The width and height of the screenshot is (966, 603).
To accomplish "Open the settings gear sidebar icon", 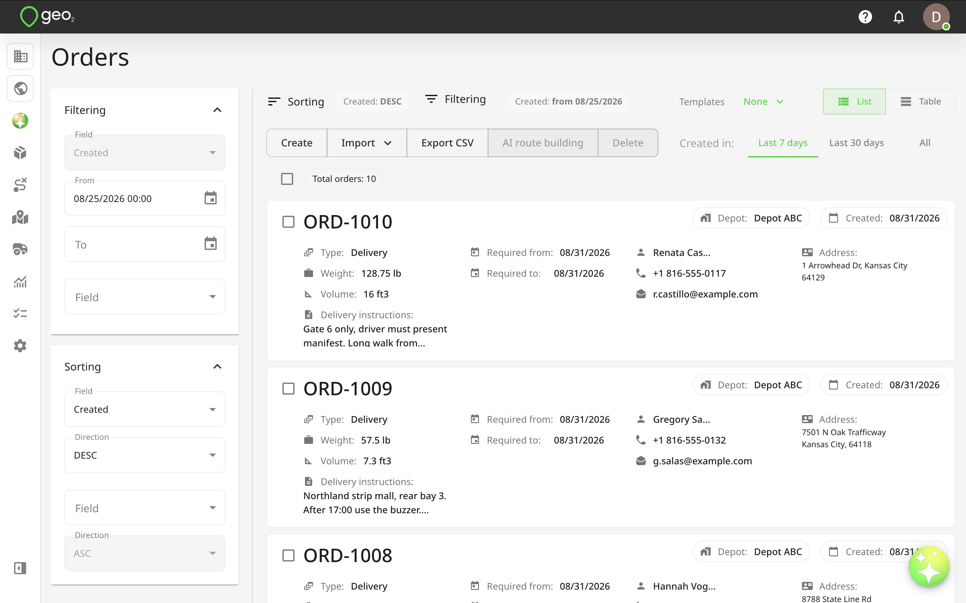I will [20, 346].
